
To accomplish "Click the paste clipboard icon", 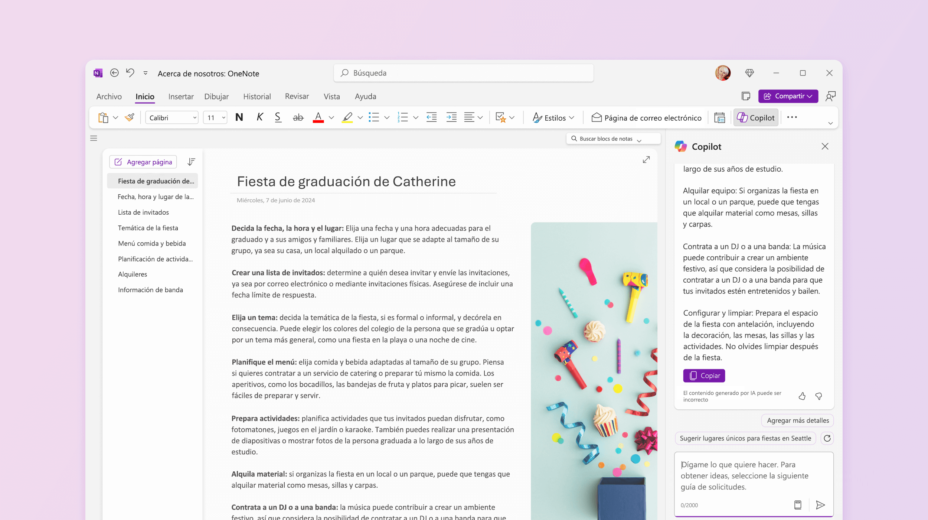I will [103, 118].
